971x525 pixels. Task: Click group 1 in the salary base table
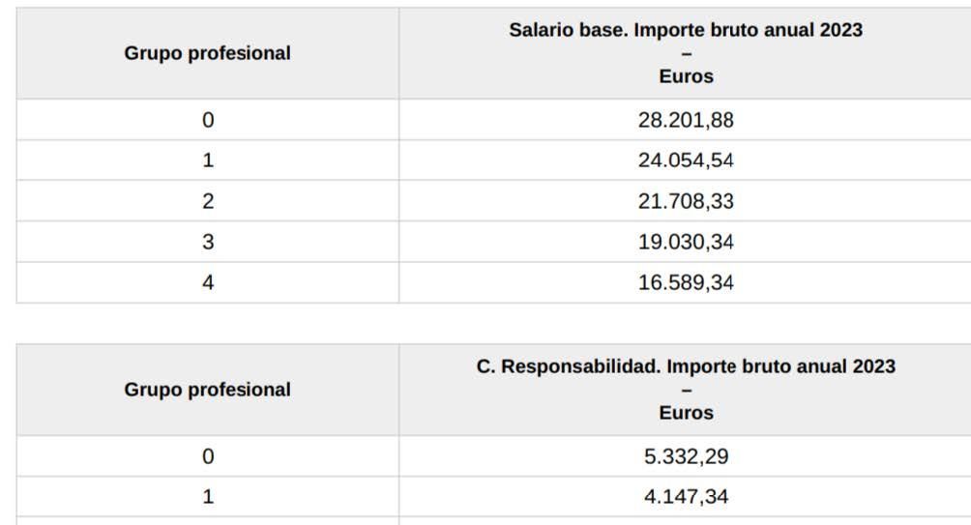208,160
